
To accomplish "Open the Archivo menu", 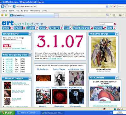I will click(4, 11).
